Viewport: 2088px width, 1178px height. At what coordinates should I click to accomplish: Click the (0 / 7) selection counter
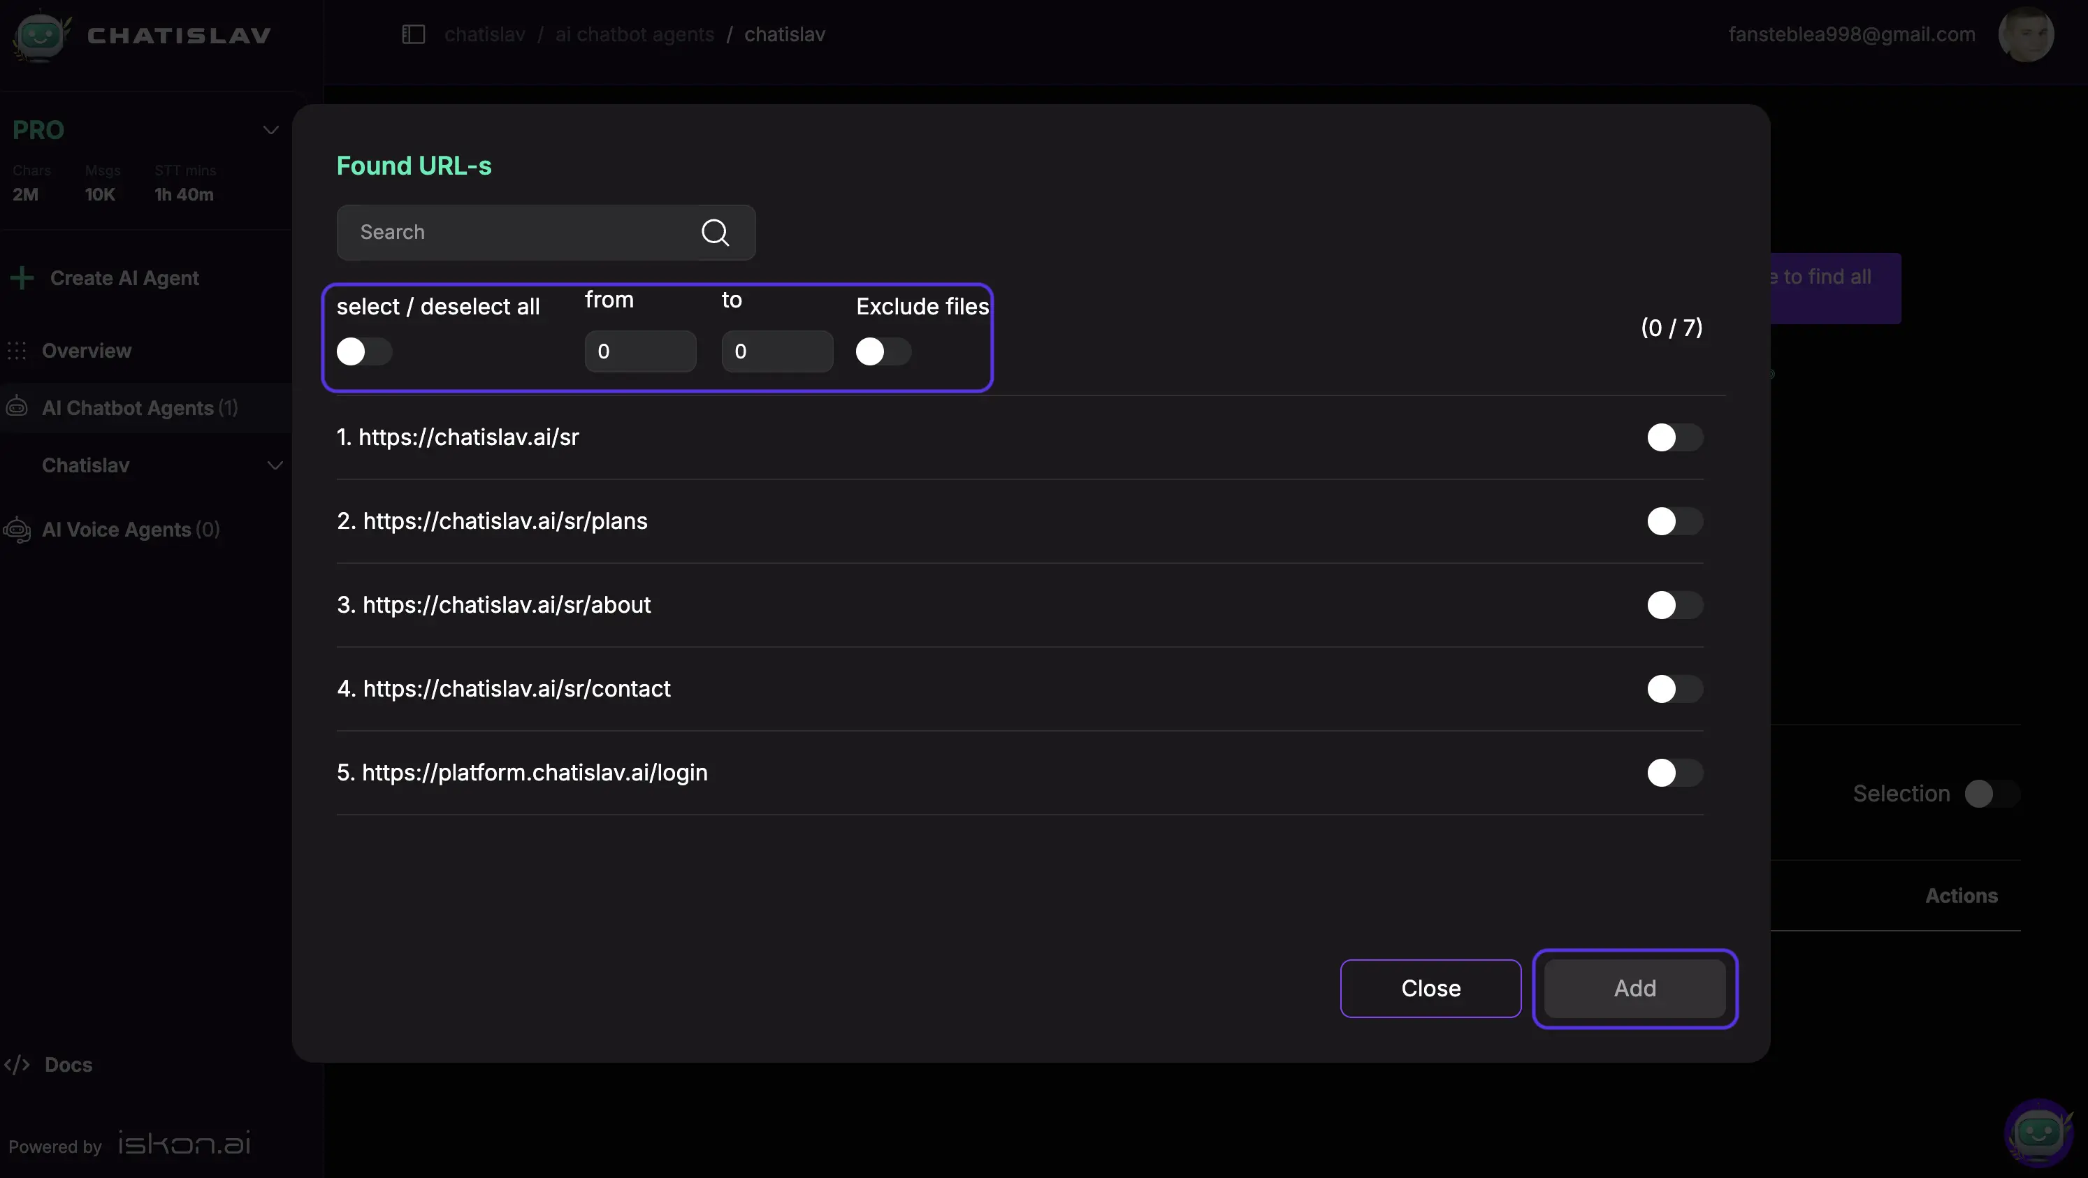[x=1672, y=327]
